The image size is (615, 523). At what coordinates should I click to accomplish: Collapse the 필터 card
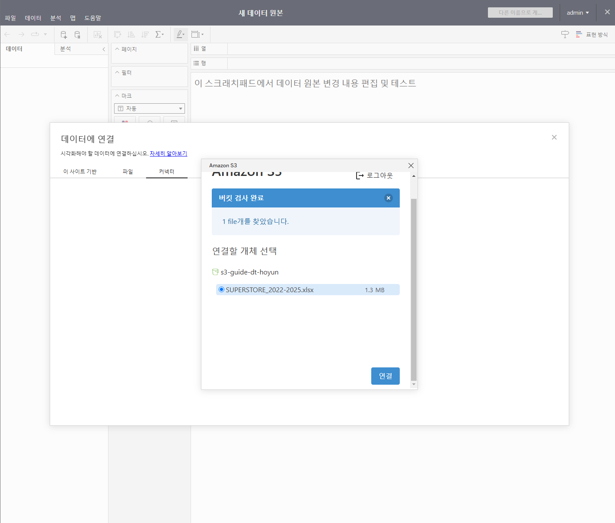point(117,72)
